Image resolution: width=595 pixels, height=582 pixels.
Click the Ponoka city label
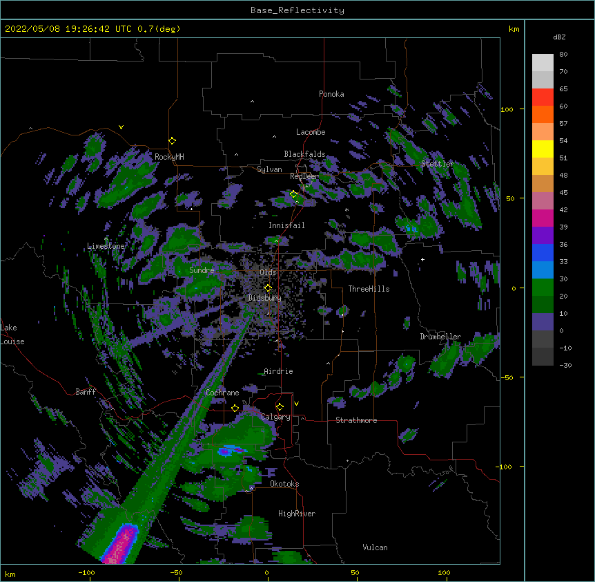[331, 94]
